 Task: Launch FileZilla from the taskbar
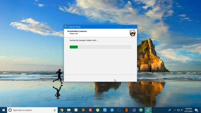pyautogui.click(x=90, y=110)
